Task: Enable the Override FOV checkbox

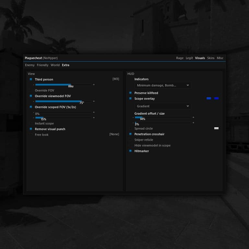Action: click(31, 90)
